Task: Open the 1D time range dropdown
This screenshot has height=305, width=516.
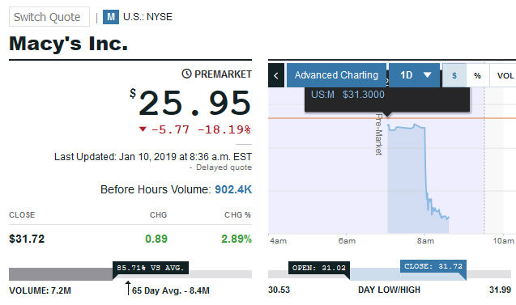Action: pyautogui.click(x=414, y=75)
